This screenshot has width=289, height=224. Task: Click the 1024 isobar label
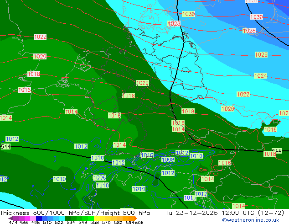pyautogui.click(x=260, y=75)
